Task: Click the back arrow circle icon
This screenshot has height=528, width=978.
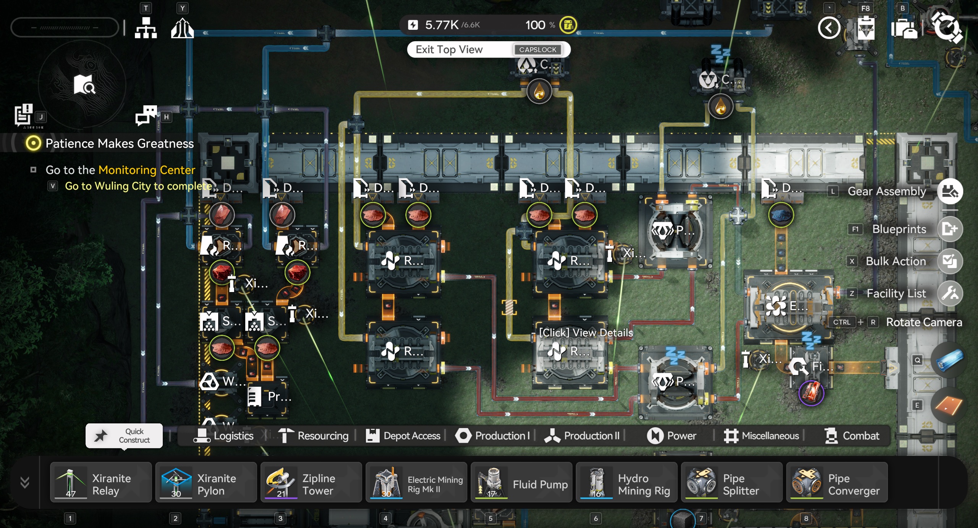Action: [x=829, y=28]
